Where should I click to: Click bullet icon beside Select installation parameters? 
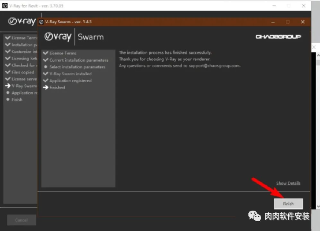point(46,67)
